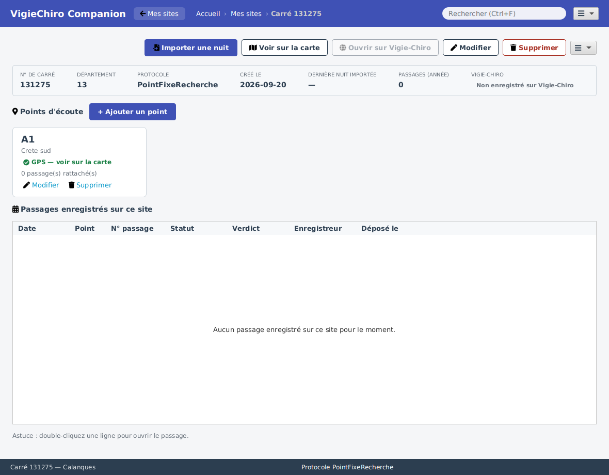Click the red Supprimer site button
Image resolution: width=609 pixels, height=475 pixels.
pyautogui.click(x=534, y=48)
